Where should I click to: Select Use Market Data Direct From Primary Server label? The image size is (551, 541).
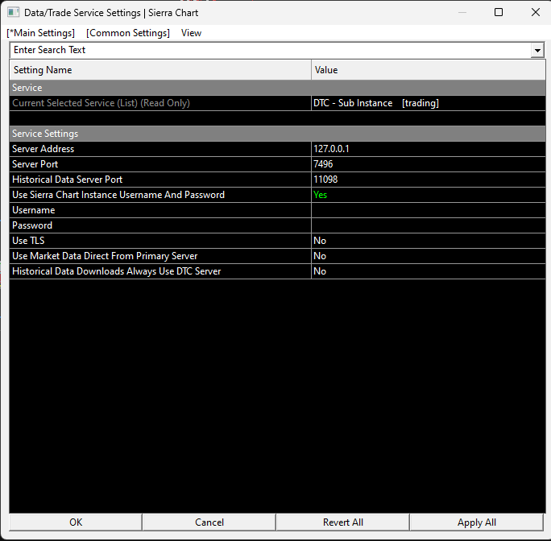pos(105,256)
